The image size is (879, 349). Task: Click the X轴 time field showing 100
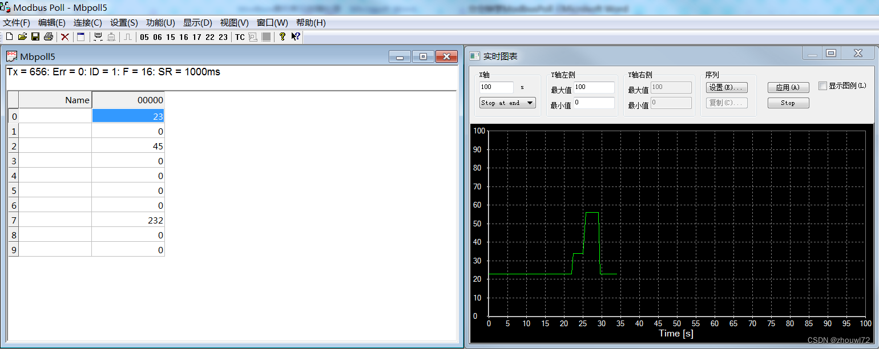tap(497, 87)
